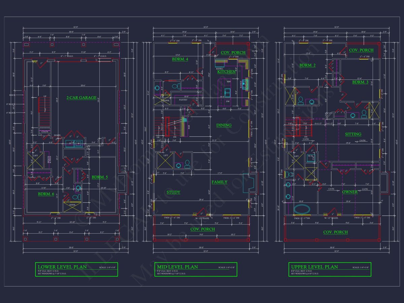The height and width of the screenshot is (303, 404).
Task: Select the OWNER bedroom label
Action: pyautogui.click(x=350, y=192)
